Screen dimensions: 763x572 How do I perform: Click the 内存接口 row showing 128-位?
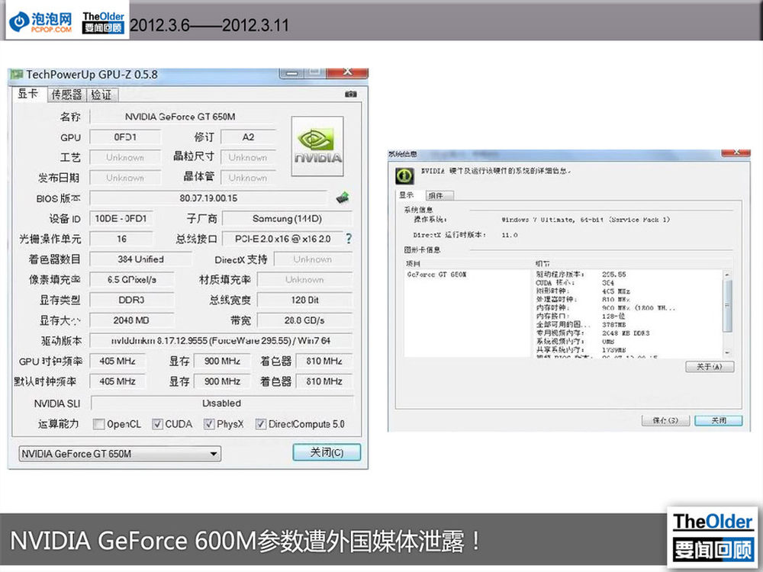pos(581,317)
